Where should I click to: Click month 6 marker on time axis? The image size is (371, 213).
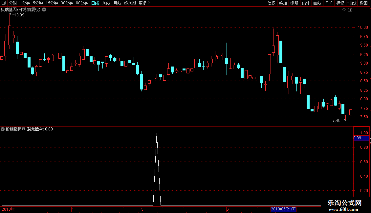coord(228,209)
